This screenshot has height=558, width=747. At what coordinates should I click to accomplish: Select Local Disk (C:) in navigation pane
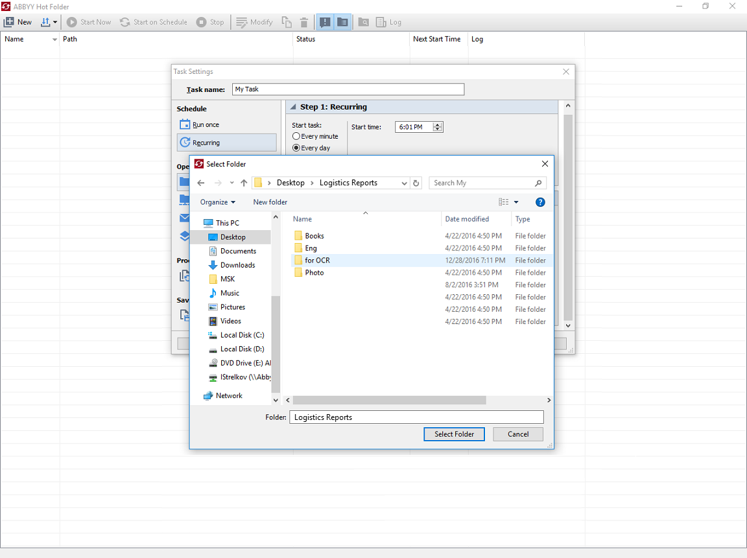tap(242, 335)
